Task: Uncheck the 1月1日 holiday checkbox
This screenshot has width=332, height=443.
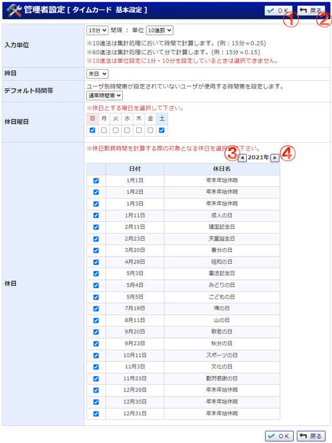Action: coord(96,180)
